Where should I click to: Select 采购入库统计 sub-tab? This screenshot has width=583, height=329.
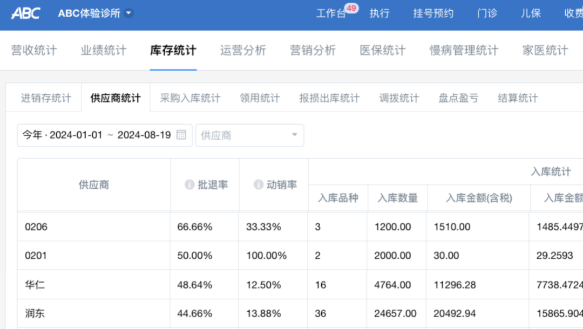pyautogui.click(x=190, y=98)
